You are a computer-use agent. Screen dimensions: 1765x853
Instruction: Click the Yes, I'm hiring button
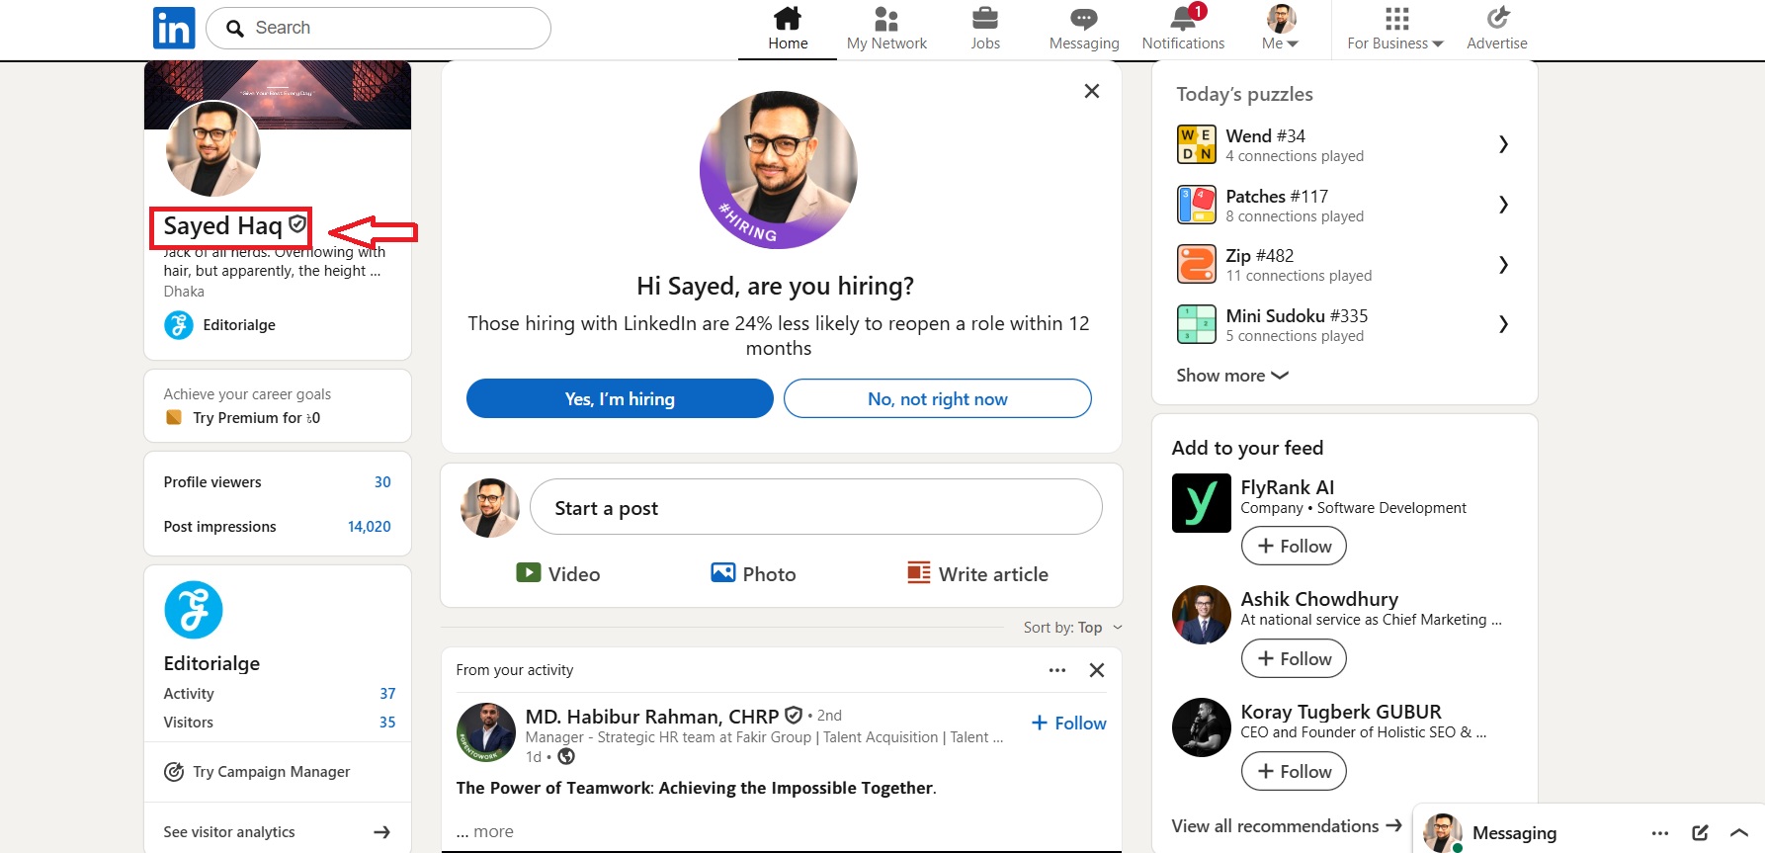click(x=620, y=398)
